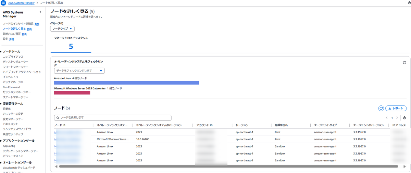Collapse the アプリケーションツール section
Screen dimensions: 411x173
click(x=1, y=141)
